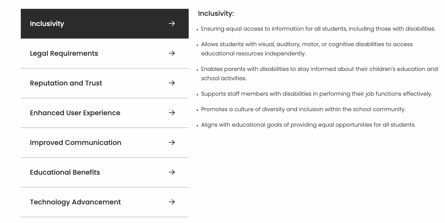445x223 pixels.
Task: Hit the arrow icon for Educational Benefits
Action: (x=172, y=172)
